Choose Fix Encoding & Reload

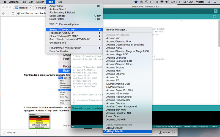point(74,12)
